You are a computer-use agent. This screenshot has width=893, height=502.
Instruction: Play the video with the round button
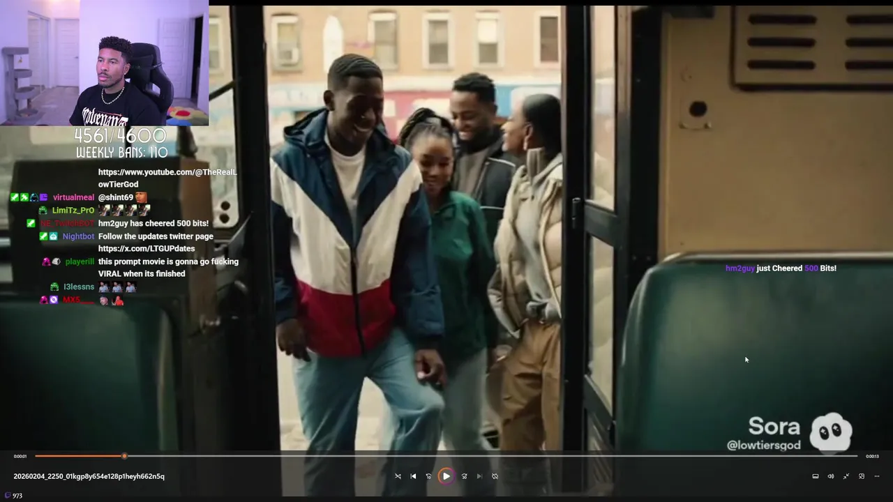[446, 476]
